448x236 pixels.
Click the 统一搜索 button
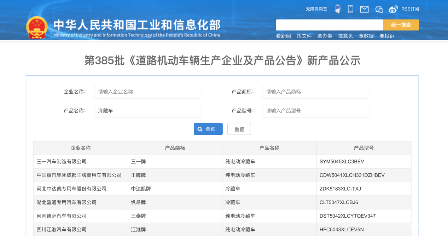tap(401, 25)
